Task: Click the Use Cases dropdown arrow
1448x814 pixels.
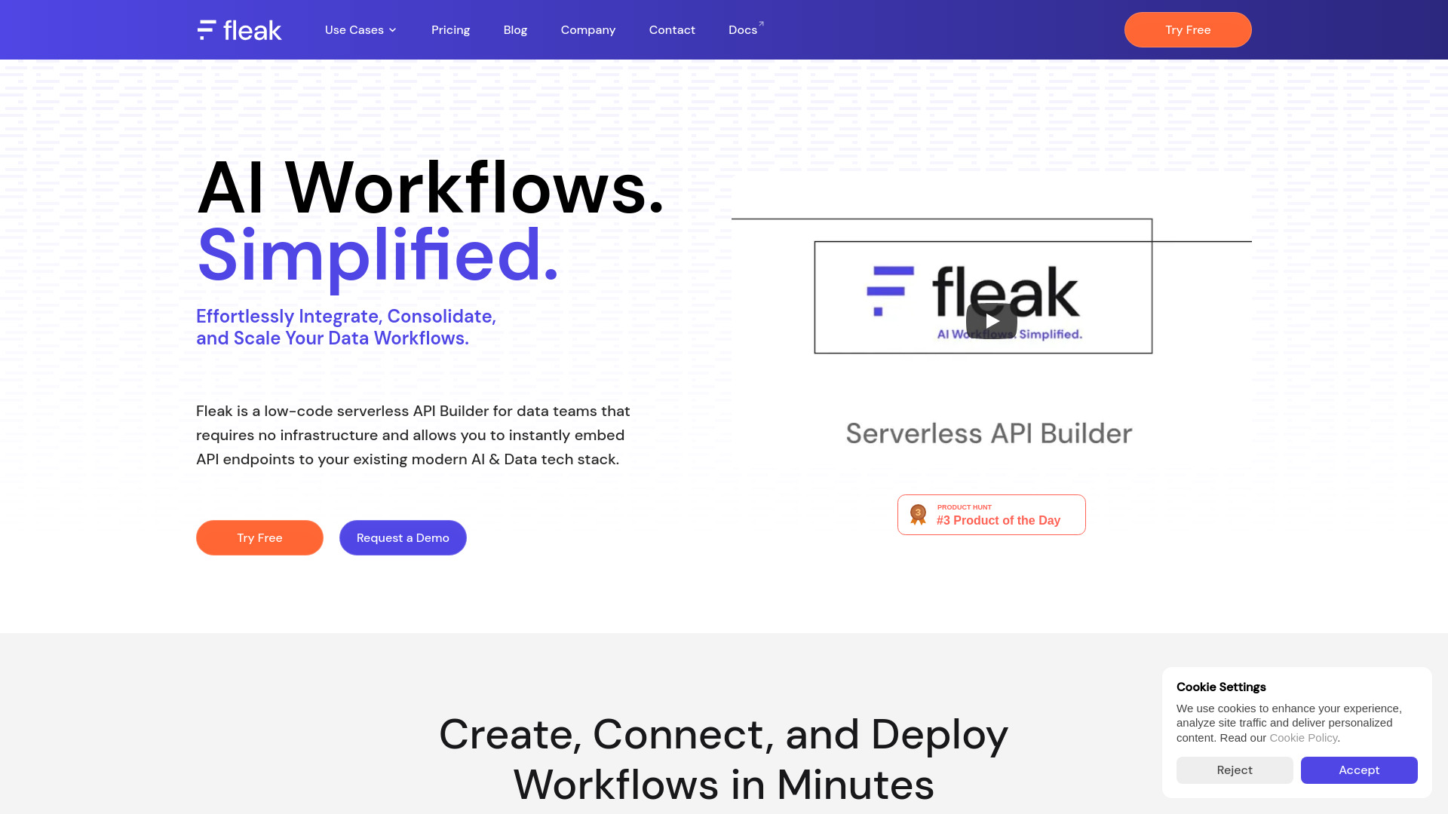Action: (394, 30)
